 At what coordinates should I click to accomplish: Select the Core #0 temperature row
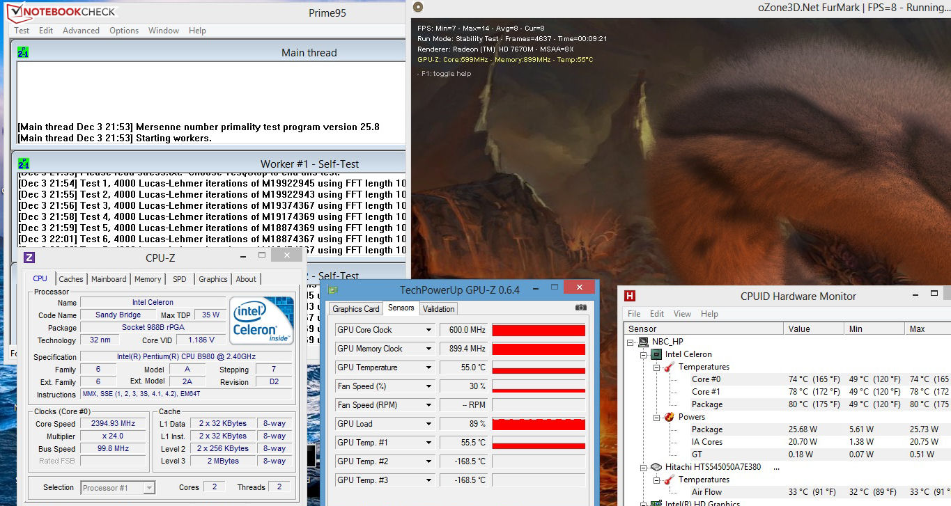(x=787, y=379)
